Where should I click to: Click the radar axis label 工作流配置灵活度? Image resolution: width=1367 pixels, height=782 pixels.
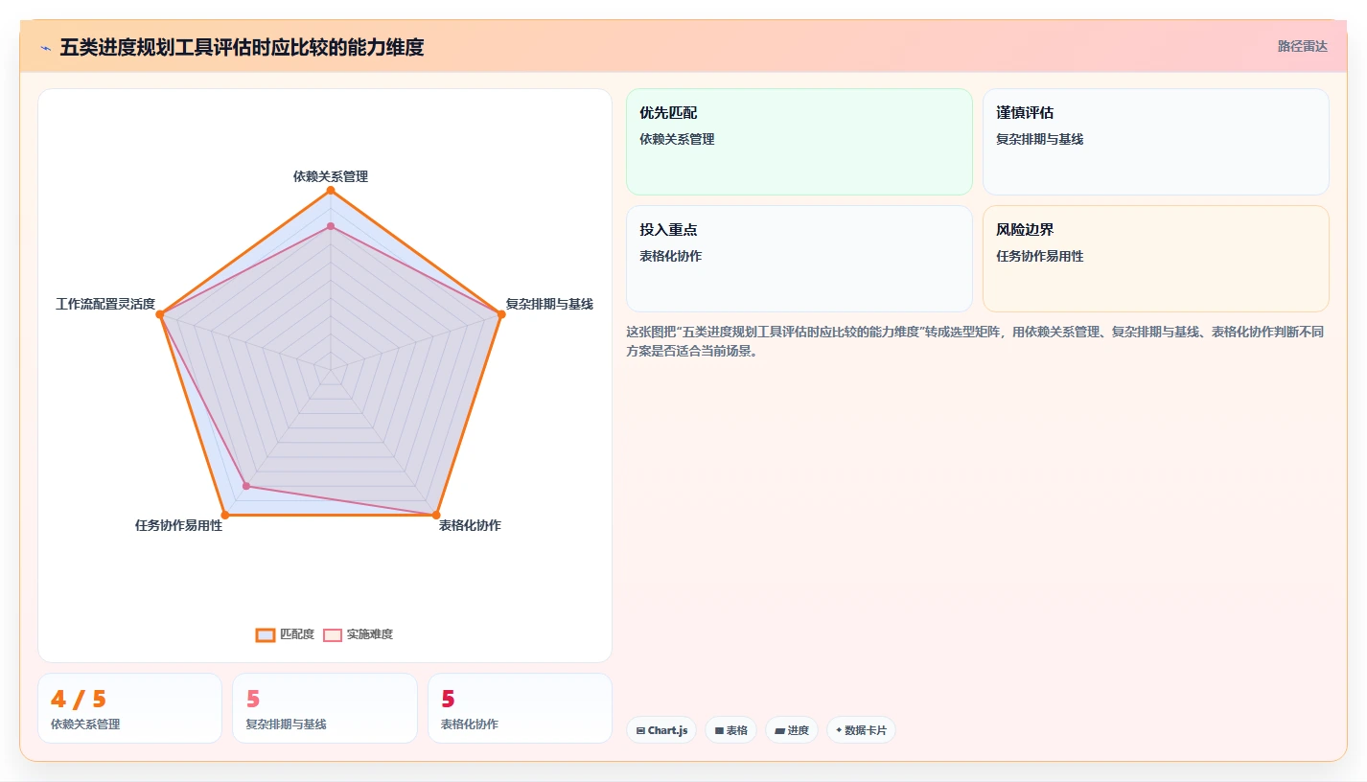(x=105, y=304)
